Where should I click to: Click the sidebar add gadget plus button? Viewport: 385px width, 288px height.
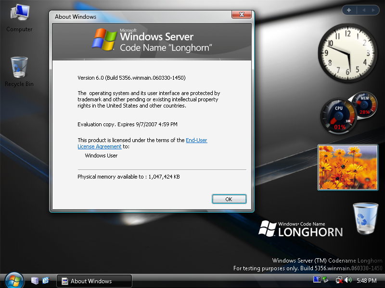(x=349, y=10)
